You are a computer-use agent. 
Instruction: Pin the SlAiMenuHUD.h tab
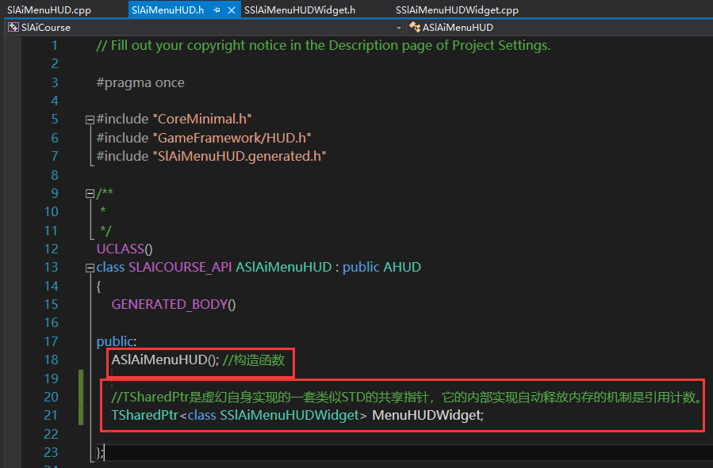click(217, 10)
